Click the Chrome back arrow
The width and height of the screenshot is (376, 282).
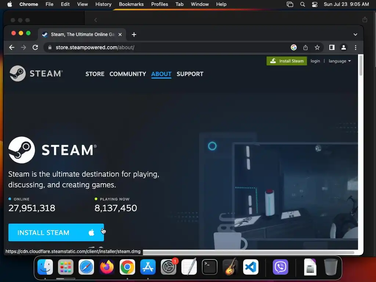pyautogui.click(x=12, y=47)
